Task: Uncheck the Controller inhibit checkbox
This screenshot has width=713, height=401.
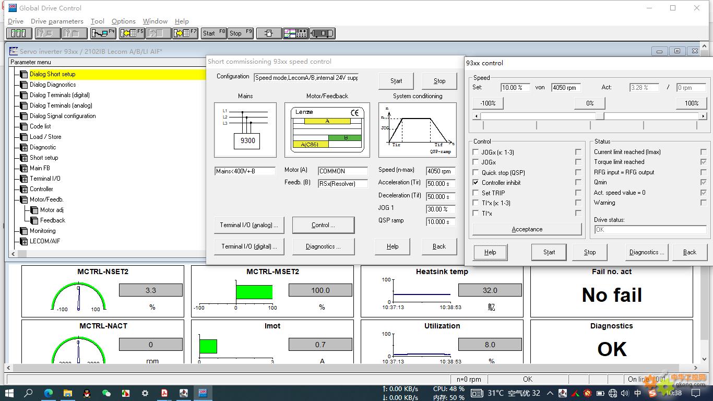Action: [476, 183]
